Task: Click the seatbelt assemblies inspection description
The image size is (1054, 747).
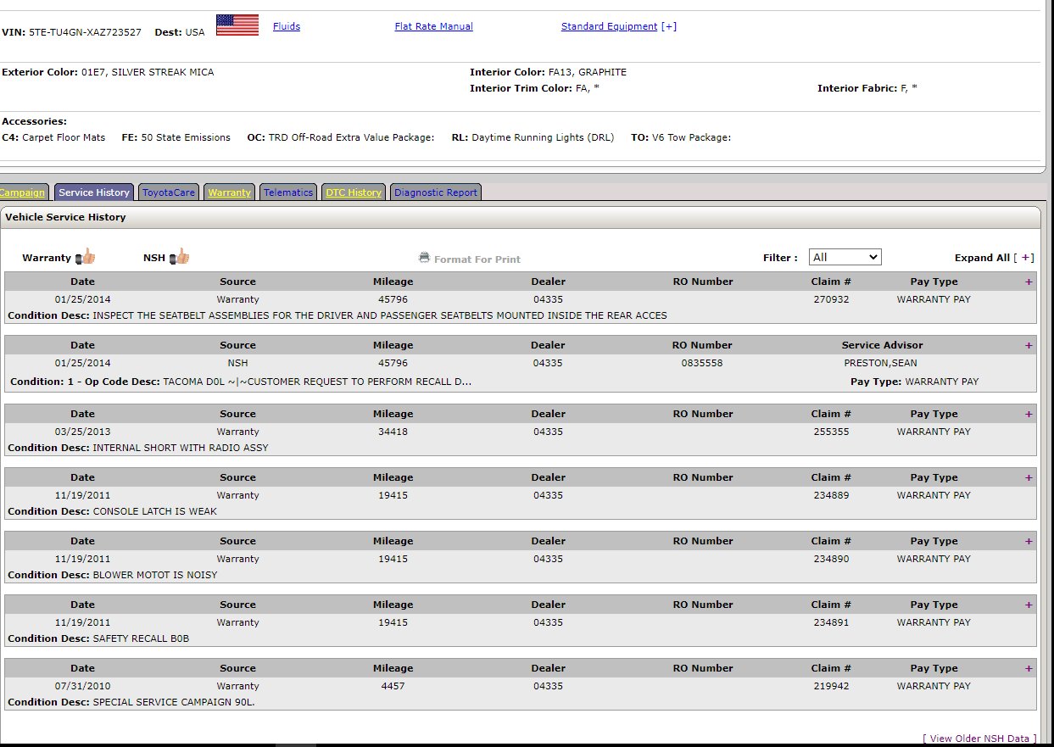Action: tap(380, 315)
